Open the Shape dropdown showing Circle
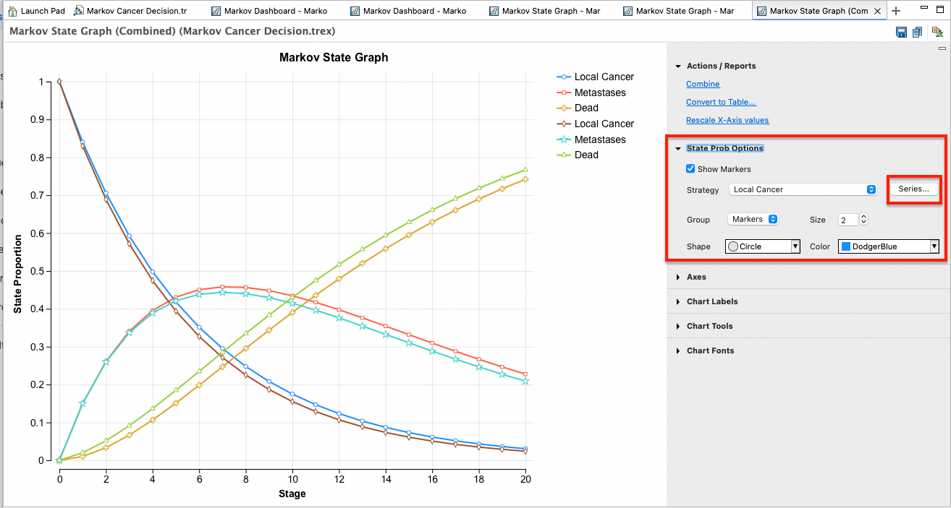 (762, 246)
